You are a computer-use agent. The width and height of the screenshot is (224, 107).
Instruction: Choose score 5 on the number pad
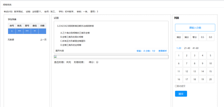click(x=211, y=55)
